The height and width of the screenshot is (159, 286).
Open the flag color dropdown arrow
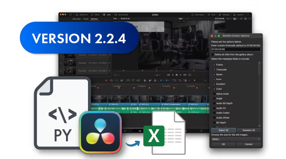(163, 80)
